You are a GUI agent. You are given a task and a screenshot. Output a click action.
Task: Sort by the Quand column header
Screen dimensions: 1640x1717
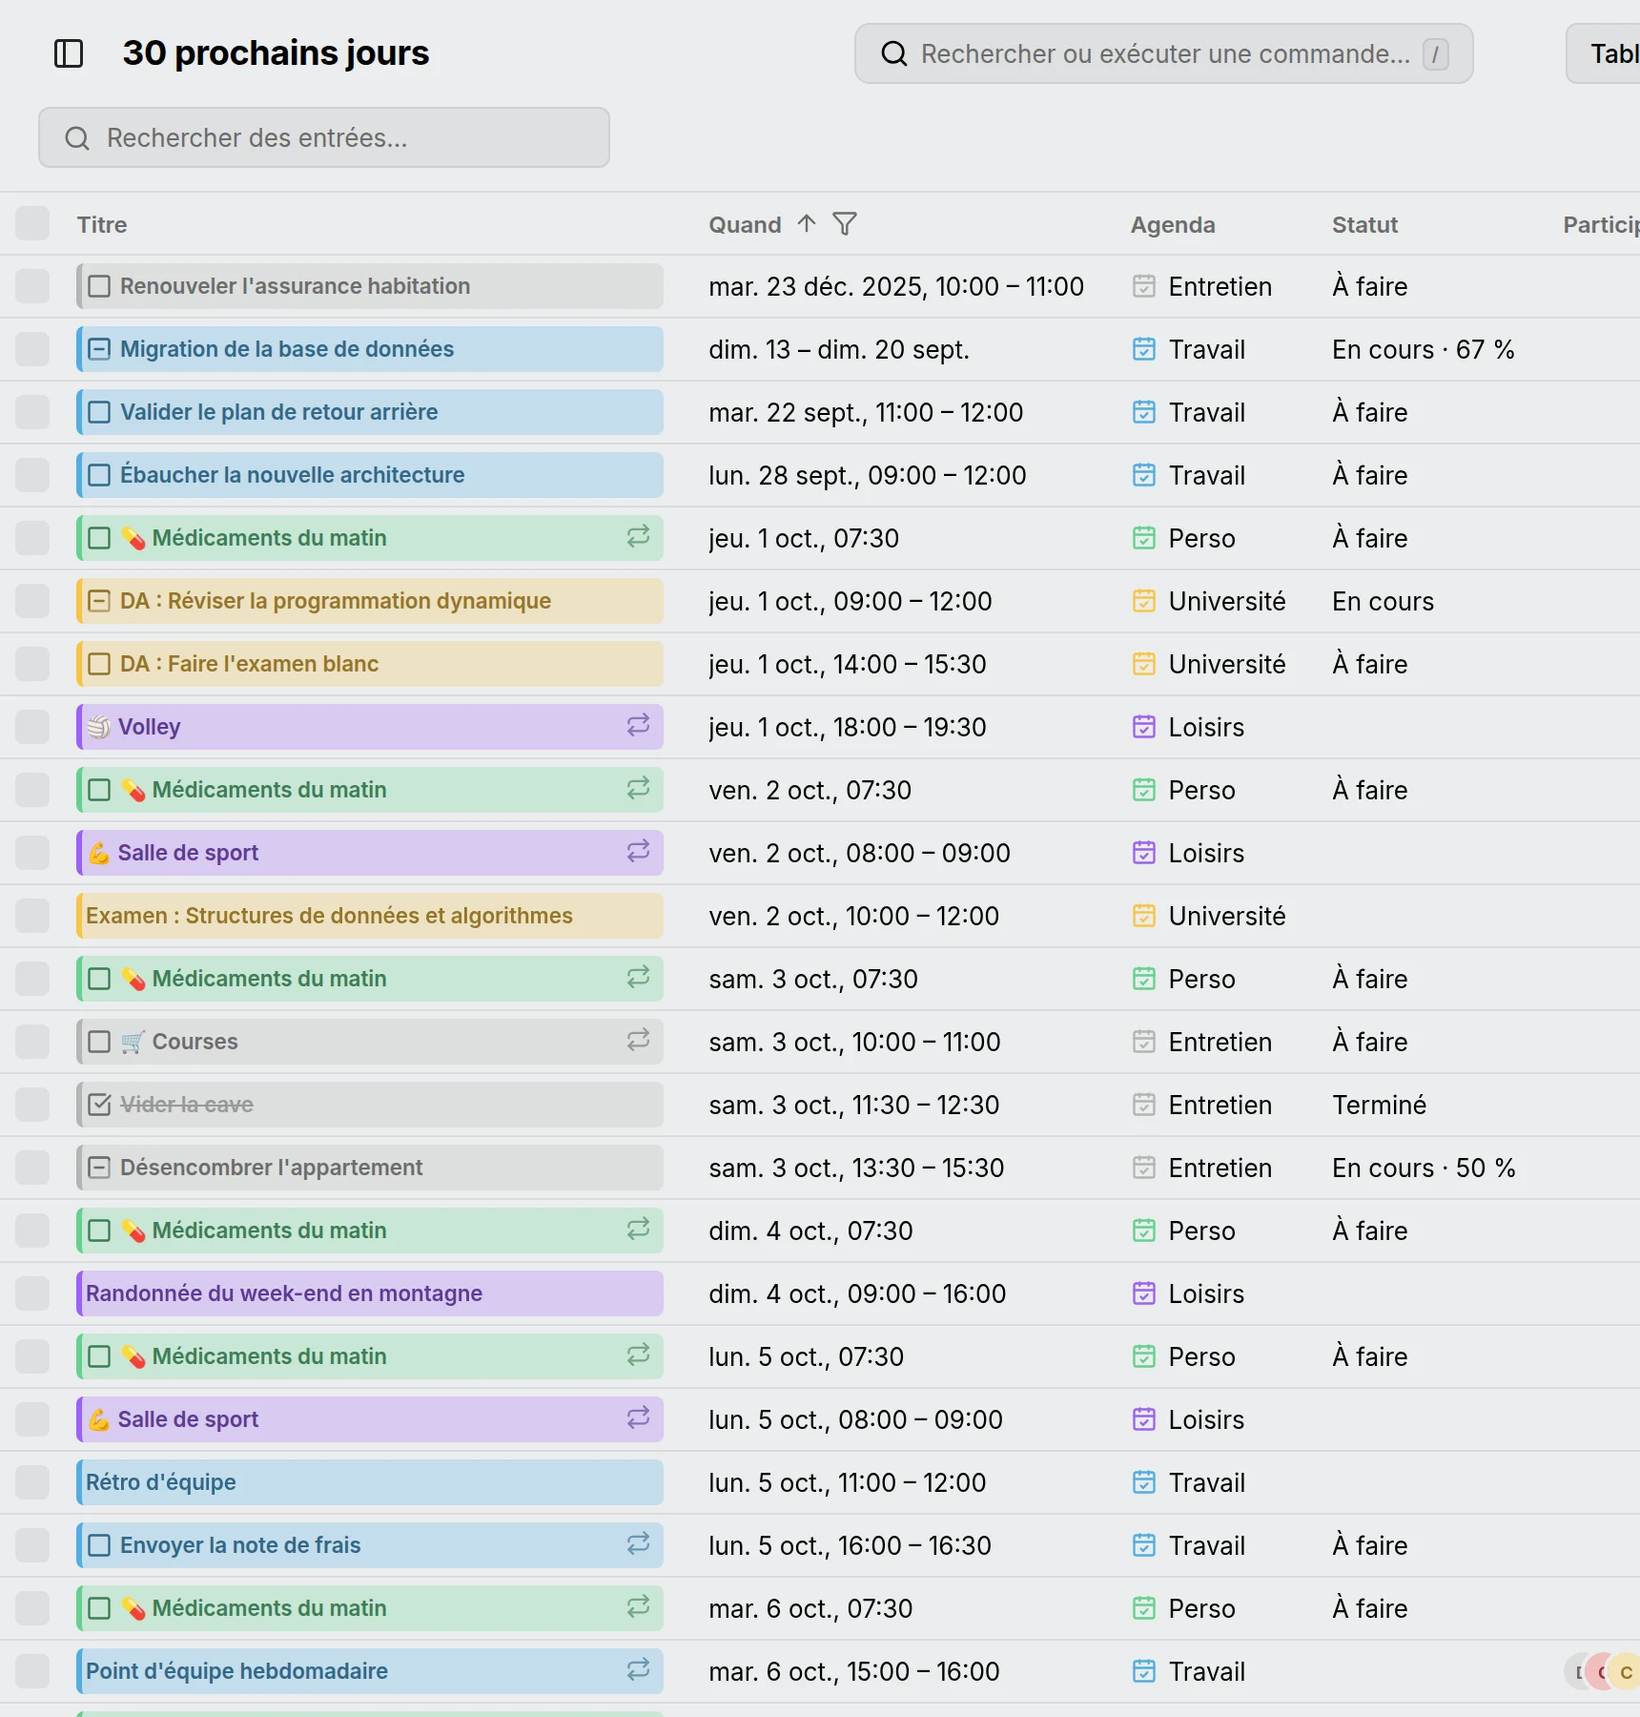[x=745, y=225]
